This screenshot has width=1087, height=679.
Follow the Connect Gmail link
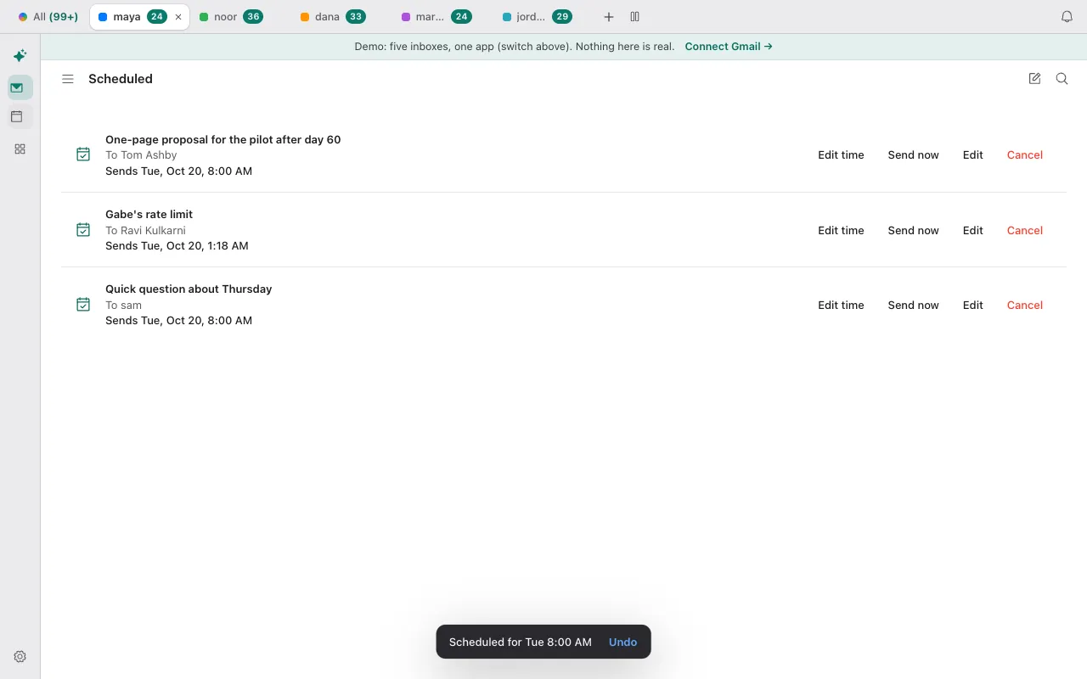click(729, 47)
